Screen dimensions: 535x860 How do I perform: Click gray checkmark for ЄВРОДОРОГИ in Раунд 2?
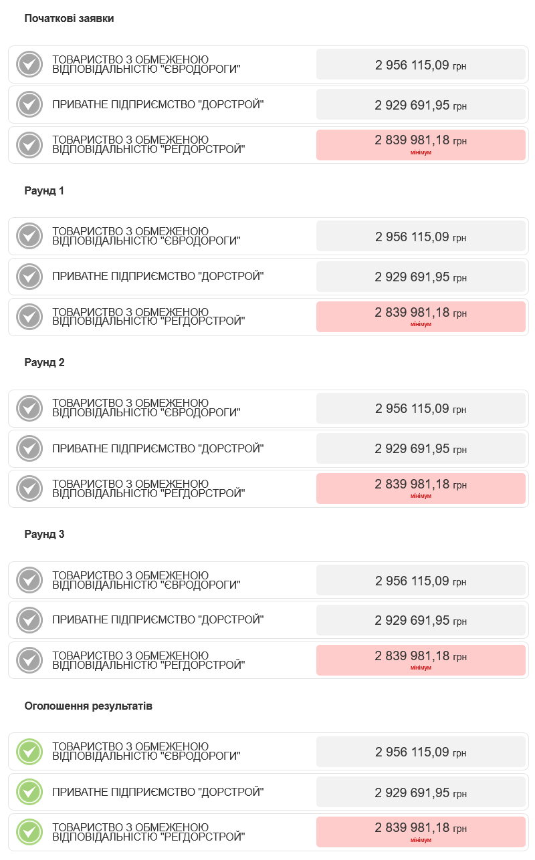[29, 408]
